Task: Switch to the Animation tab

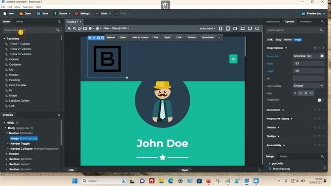Action: 306,22
